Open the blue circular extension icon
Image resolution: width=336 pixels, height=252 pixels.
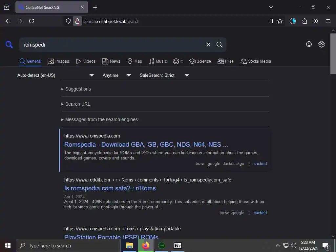click(293, 21)
